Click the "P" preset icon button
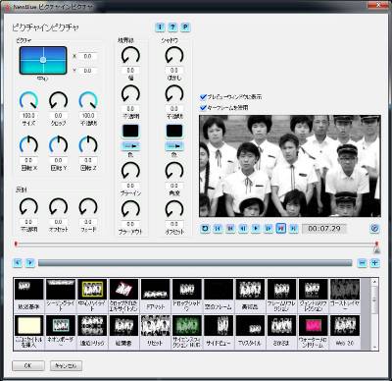 (x=185, y=27)
